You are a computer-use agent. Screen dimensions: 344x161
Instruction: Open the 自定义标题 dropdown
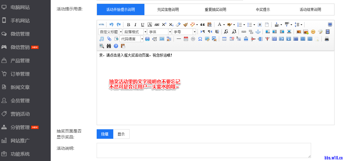pyautogui.click(x=110, y=32)
